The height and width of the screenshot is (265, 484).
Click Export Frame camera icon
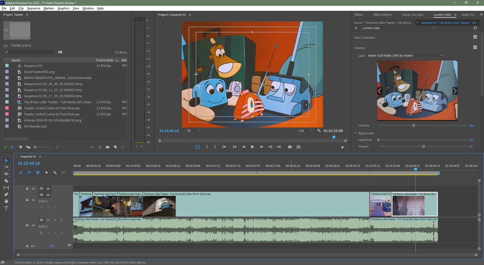tap(290, 147)
